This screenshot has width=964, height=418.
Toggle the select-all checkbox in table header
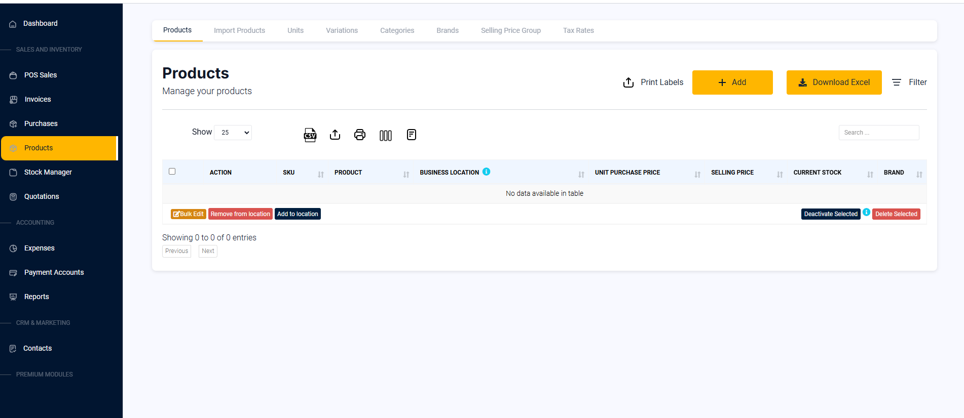click(172, 172)
